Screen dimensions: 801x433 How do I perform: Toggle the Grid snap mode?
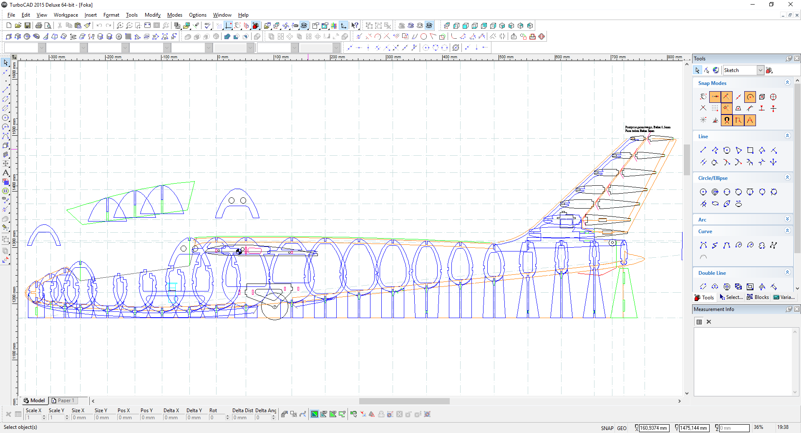(x=715, y=109)
